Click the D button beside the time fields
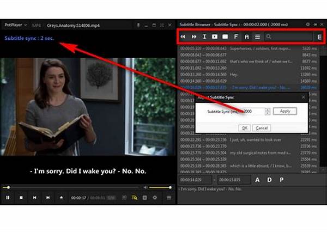327x232 pixels. pyautogui.click(x=269, y=180)
